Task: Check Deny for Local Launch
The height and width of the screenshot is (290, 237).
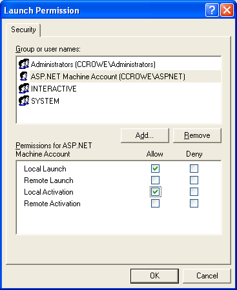Action: pos(194,169)
